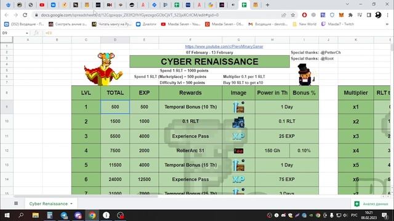This screenshot has width=394, height=221.
Task: Show more bookmarks with the chevron
Action: 387,24
